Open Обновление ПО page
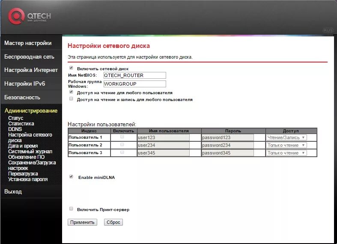The width and height of the screenshot is (337, 244). point(27,157)
